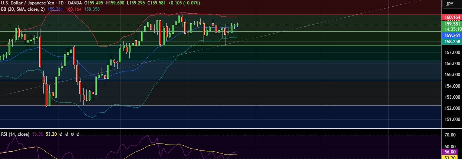Click 152.000 on the price axis

[452, 108]
